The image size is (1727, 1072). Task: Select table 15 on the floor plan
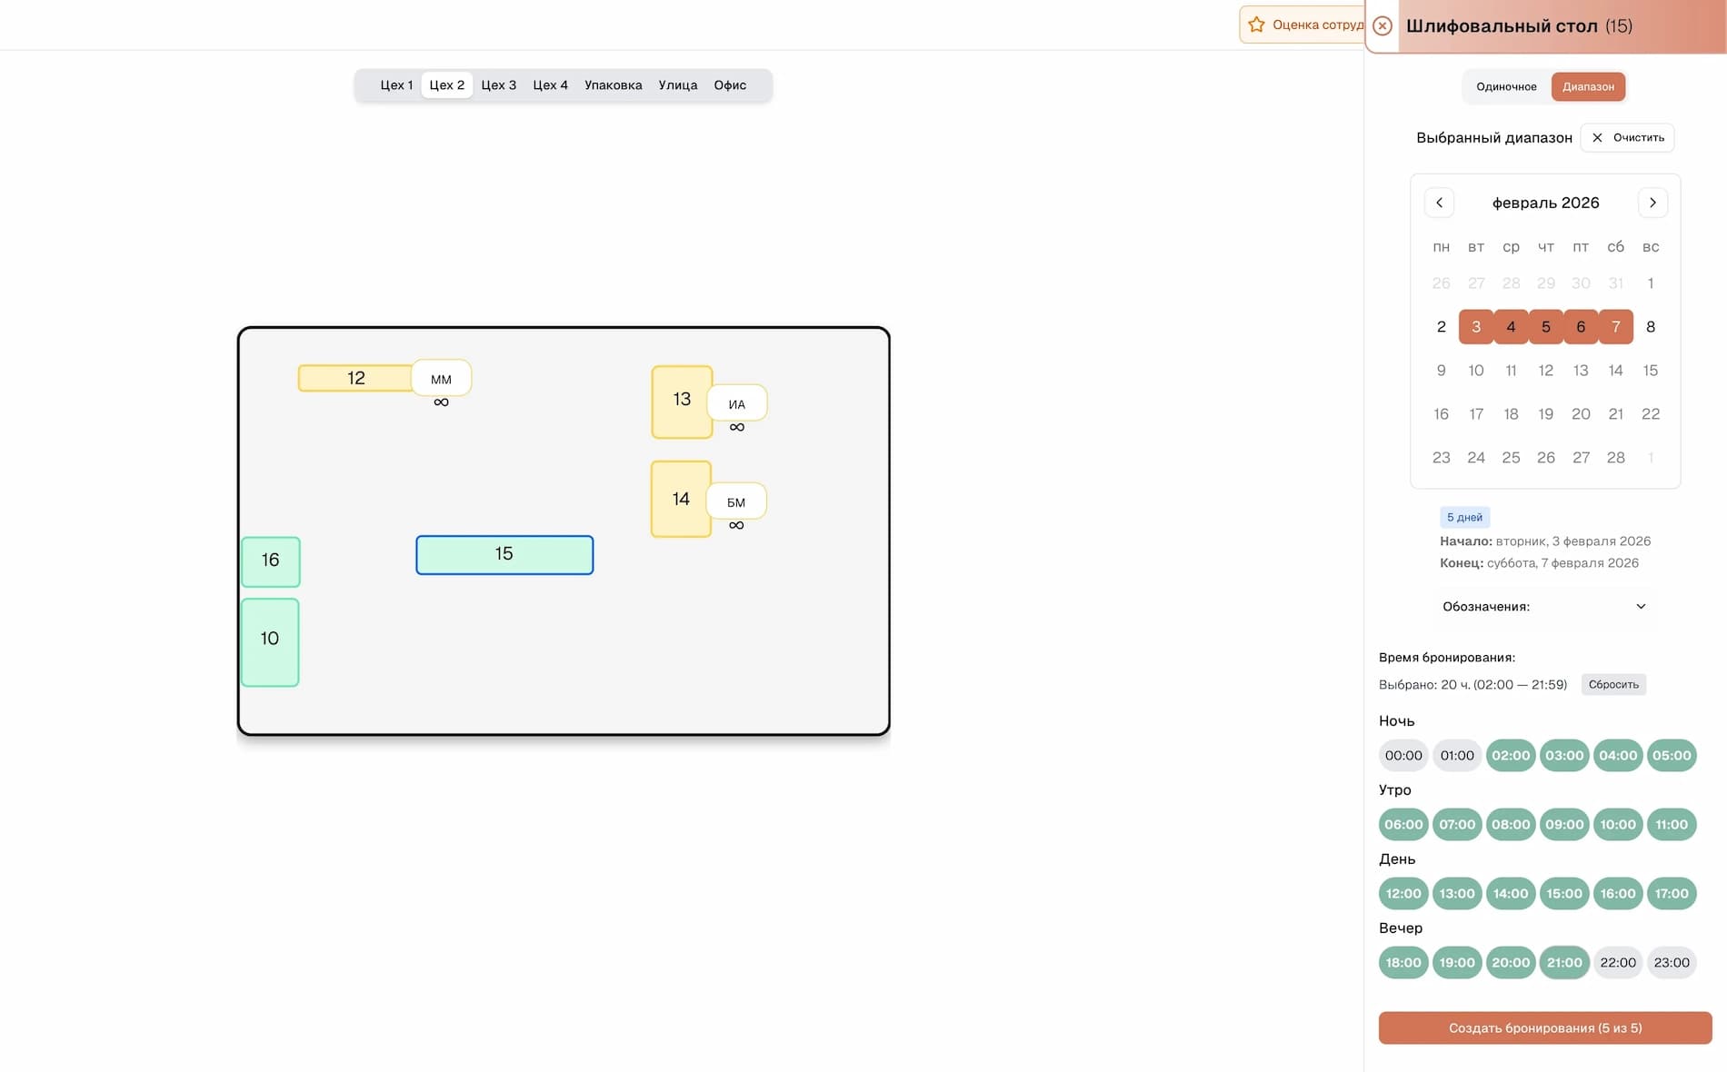click(x=504, y=554)
